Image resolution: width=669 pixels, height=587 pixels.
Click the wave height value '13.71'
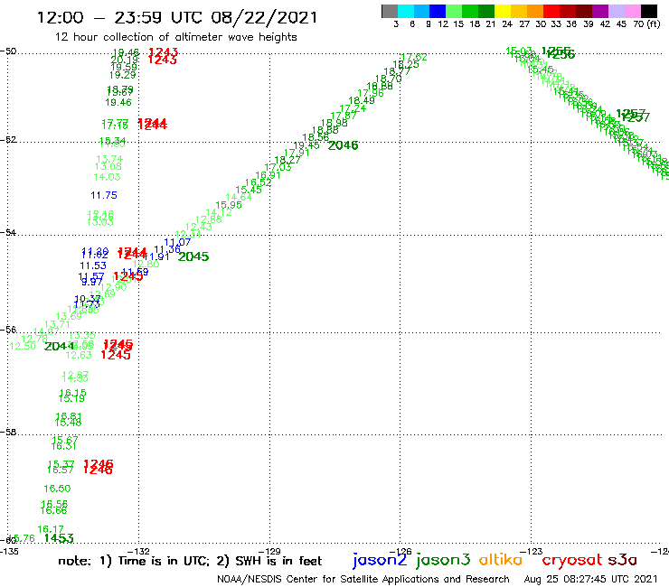click(x=57, y=324)
